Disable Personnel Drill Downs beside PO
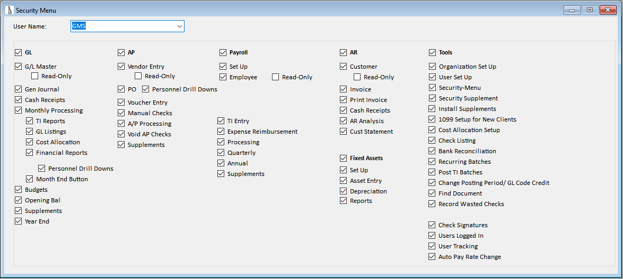This screenshot has width=623, height=279. (145, 89)
